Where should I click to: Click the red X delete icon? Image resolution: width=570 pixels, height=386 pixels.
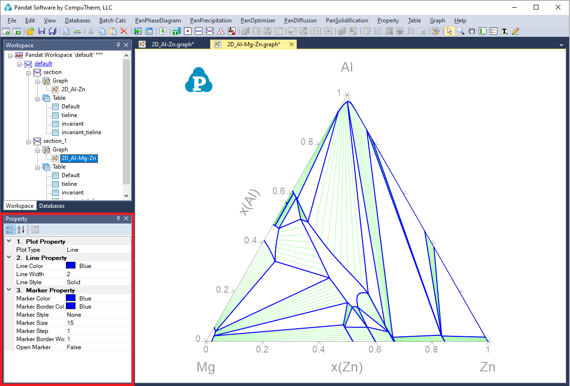(124, 31)
